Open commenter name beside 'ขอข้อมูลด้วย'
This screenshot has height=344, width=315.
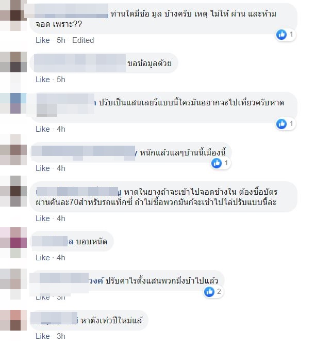pos(80,63)
